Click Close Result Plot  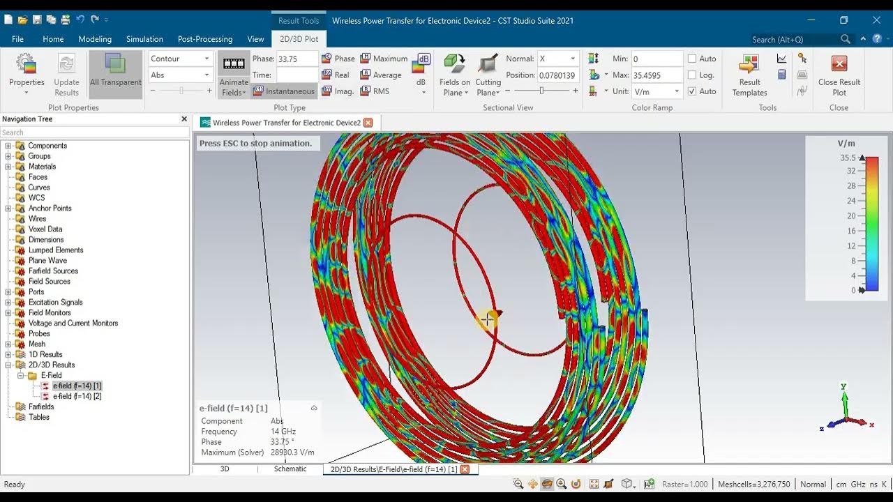(x=839, y=75)
